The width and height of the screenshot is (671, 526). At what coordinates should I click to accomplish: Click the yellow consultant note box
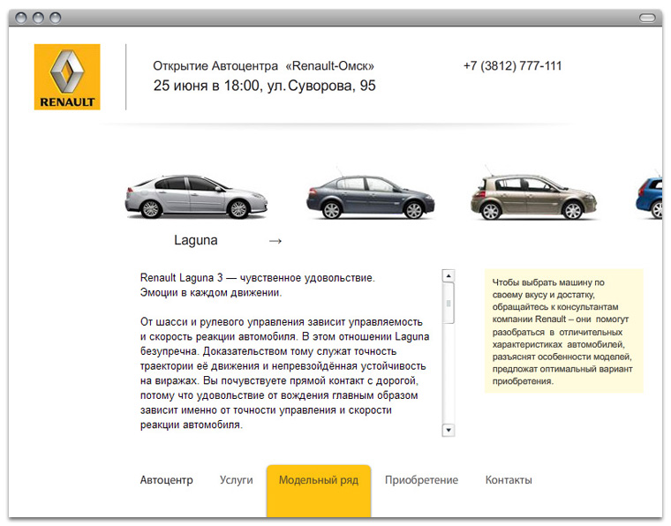[x=563, y=331]
